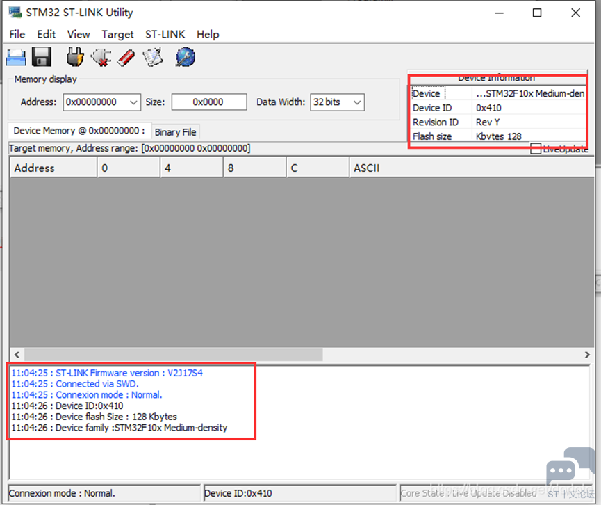Connect to target using plug icon

(75, 57)
